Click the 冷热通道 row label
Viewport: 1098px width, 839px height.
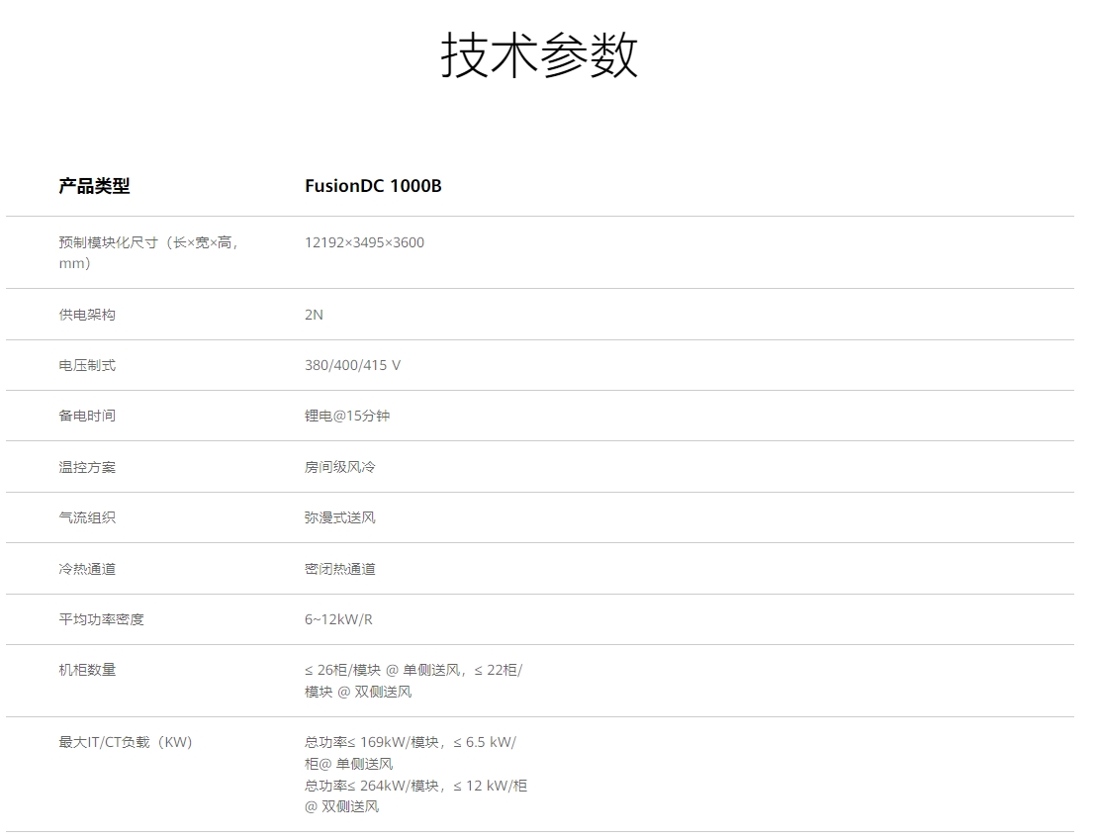(x=87, y=569)
